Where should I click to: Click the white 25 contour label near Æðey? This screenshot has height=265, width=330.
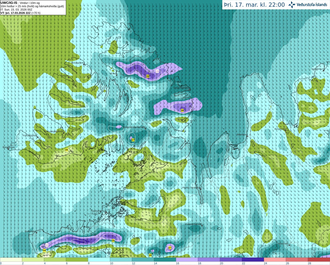pos(157,71)
